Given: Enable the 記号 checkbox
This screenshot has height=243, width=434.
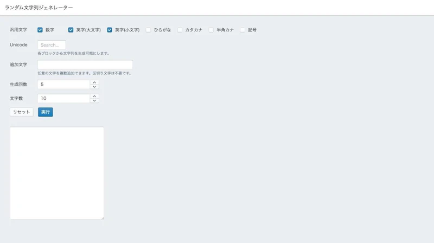Looking at the screenshot, I should (242, 30).
